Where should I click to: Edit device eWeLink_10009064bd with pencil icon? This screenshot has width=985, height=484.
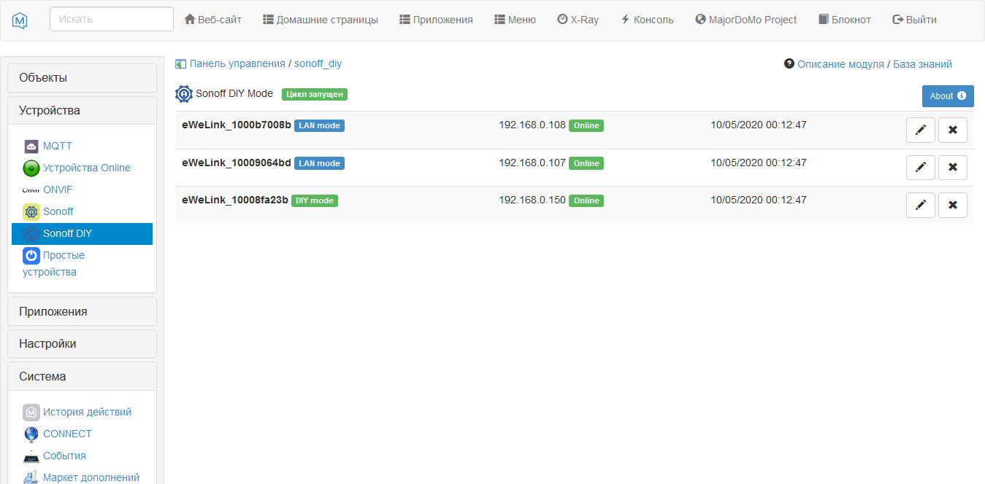(x=921, y=167)
